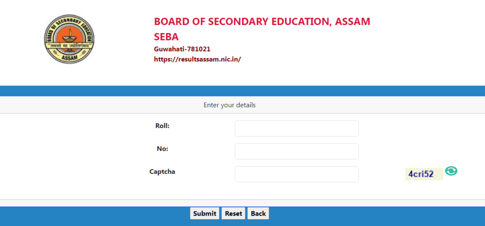The image size is (485, 226).
Task: Focus the Roll input field
Action: pyautogui.click(x=296, y=129)
